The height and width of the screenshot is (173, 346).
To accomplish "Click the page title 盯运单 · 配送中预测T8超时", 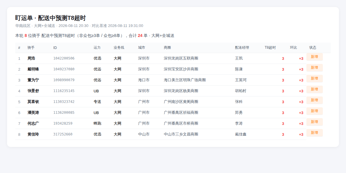I will click(50, 18).
